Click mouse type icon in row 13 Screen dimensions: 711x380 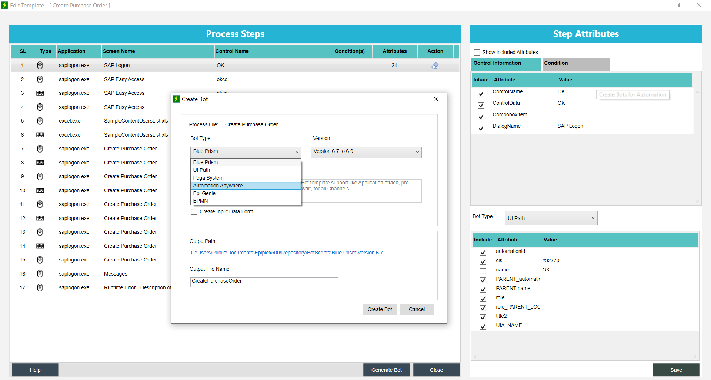pos(40,232)
